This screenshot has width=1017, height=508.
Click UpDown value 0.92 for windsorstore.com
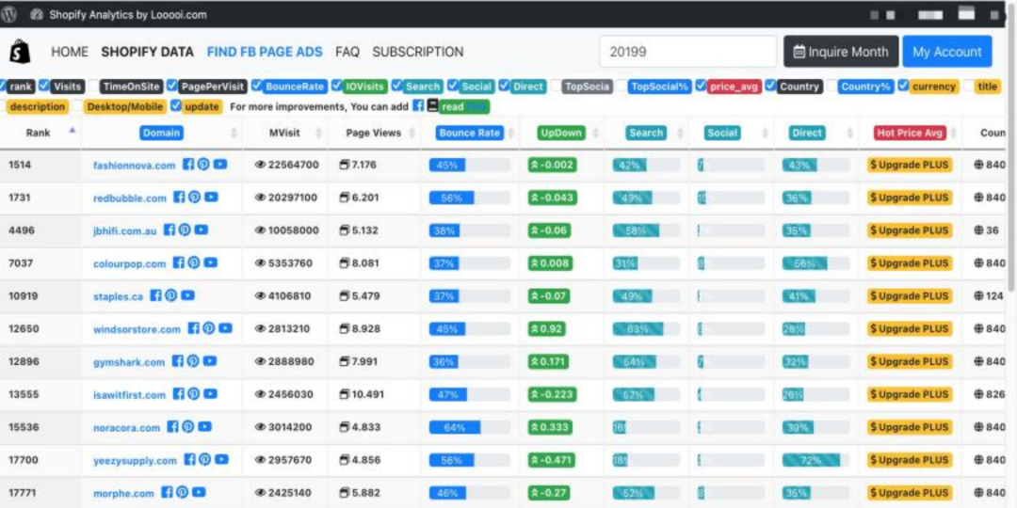click(x=547, y=328)
